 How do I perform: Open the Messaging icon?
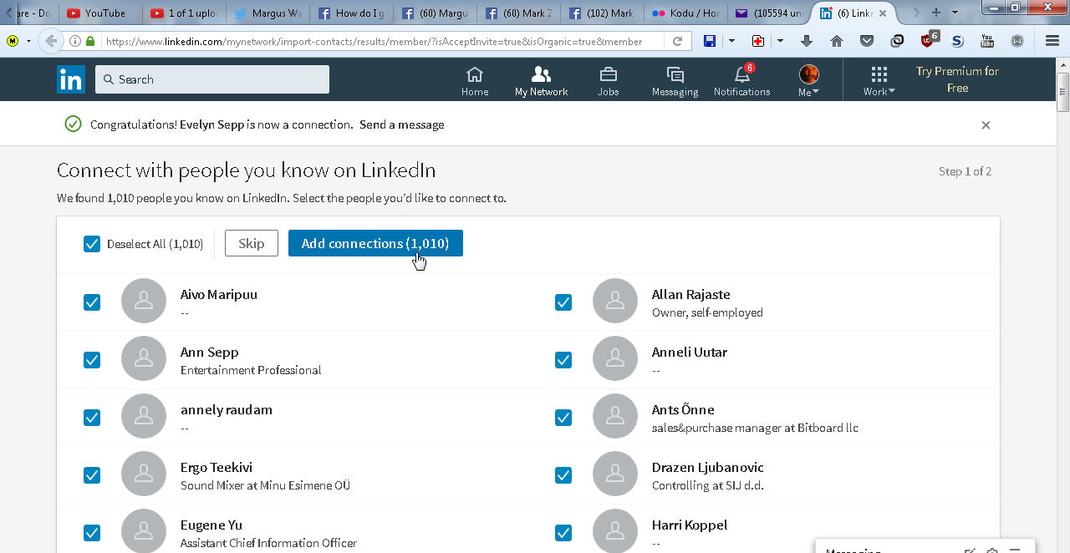[x=675, y=75]
